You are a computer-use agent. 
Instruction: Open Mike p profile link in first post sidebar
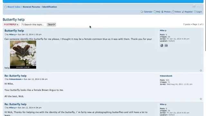pyautogui.click(x=163, y=31)
